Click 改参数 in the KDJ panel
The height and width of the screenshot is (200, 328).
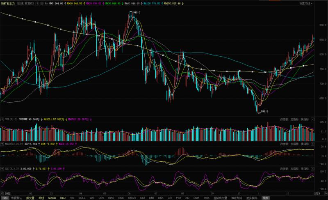(284, 169)
